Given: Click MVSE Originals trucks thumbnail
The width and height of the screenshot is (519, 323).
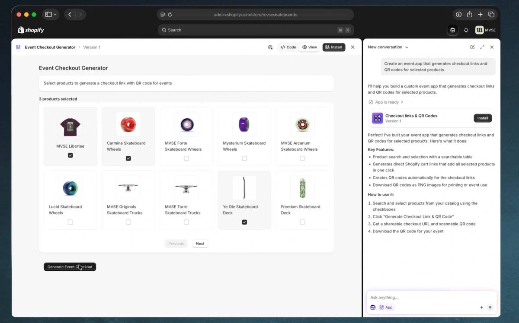Looking at the screenshot, I should pyautogui.click(x=128, y=188).
